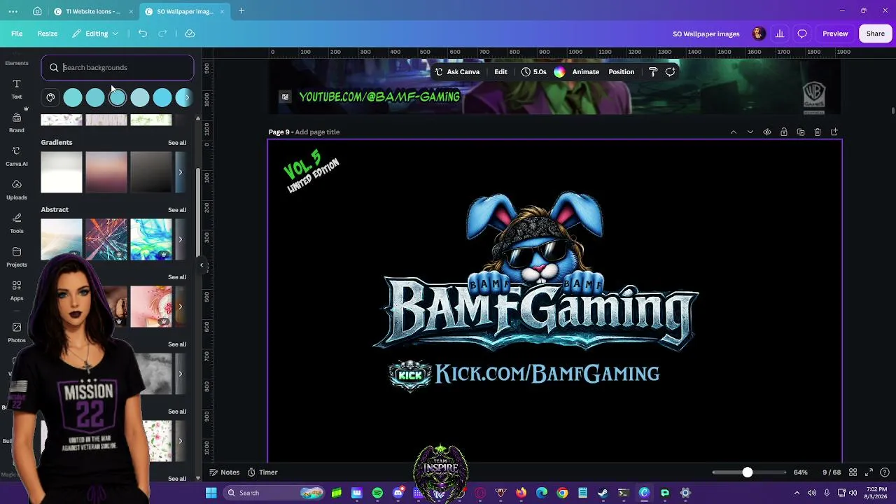Viewport: 896px width, 504px height.
Task: Focus the Search backgrounds field
Action: tap(118, 68)
